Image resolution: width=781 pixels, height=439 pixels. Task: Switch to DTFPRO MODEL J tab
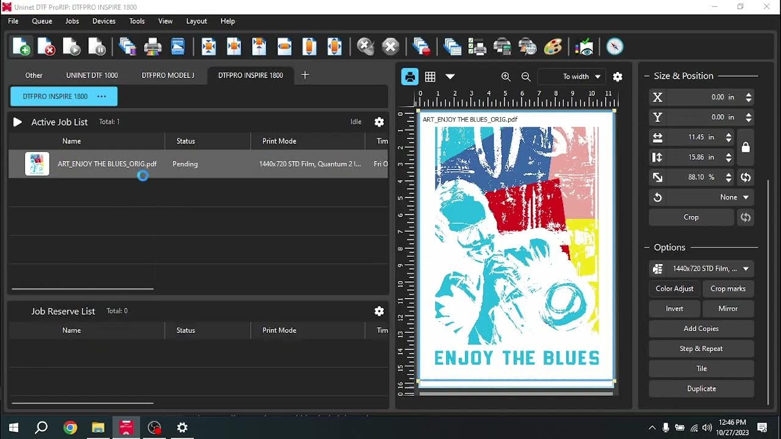coord(168,75)
